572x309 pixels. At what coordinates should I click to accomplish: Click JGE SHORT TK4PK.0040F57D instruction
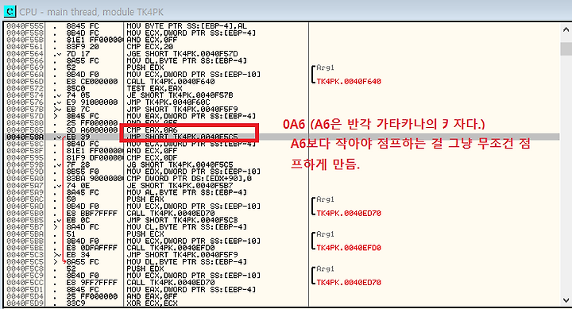(x=182, y=54)
